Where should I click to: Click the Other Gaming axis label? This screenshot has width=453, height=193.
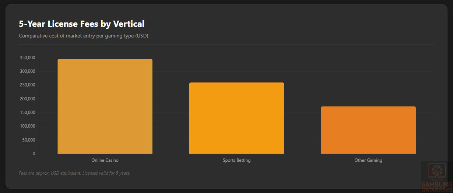pyautogui.click(x=368, y=160)
